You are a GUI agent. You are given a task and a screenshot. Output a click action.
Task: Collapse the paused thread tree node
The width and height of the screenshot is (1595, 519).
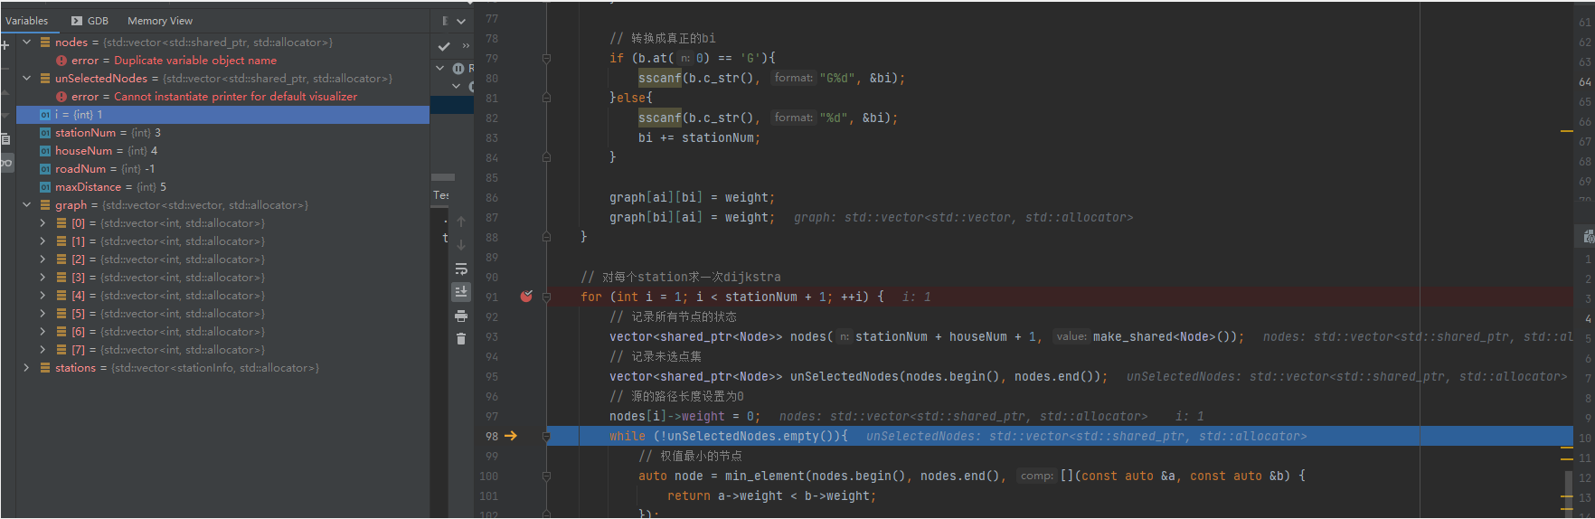(x=440, y=69)
